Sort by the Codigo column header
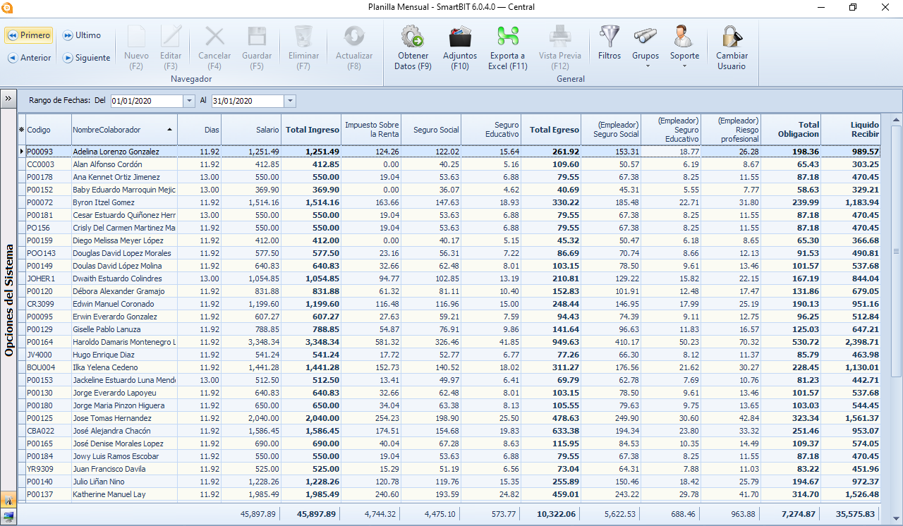 click(x=48, y=130)
